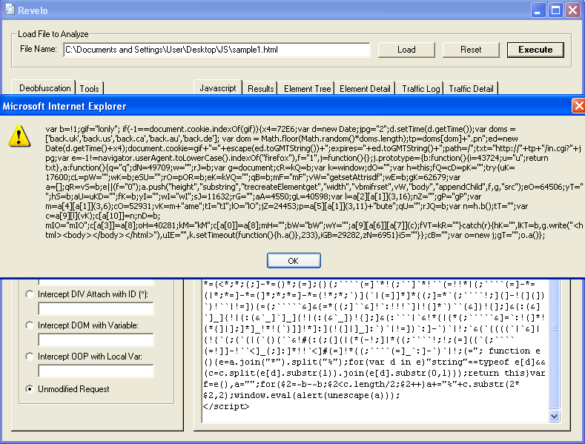Image resolution: width=585 pixels, height=444 pixels.
Task: Switch to the Element Tree tab
Action: (308, 88)
